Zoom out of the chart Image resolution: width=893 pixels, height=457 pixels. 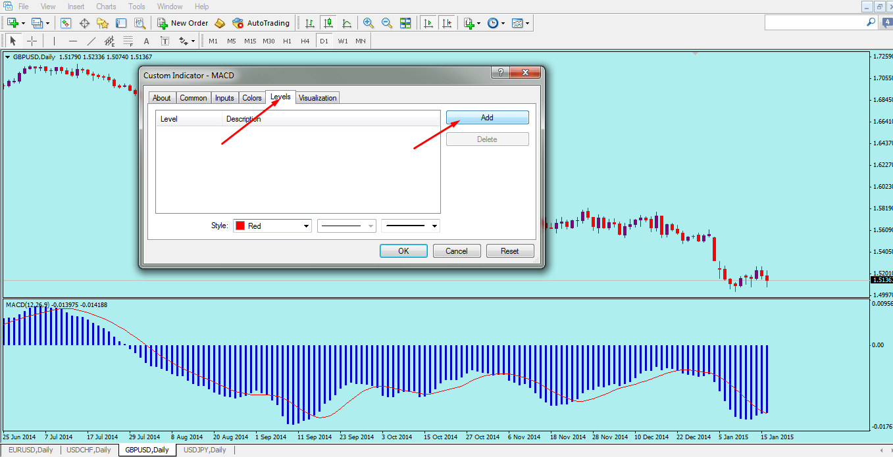point(387,23)
